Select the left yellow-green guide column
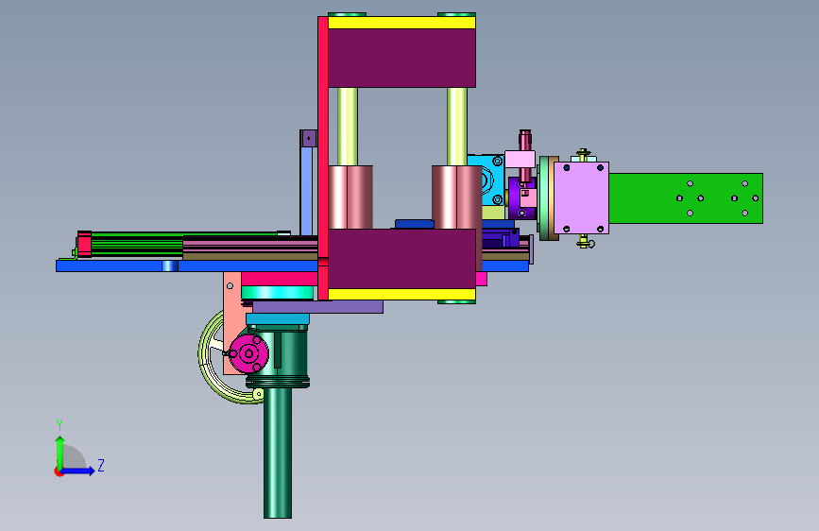 pos(348,127)
